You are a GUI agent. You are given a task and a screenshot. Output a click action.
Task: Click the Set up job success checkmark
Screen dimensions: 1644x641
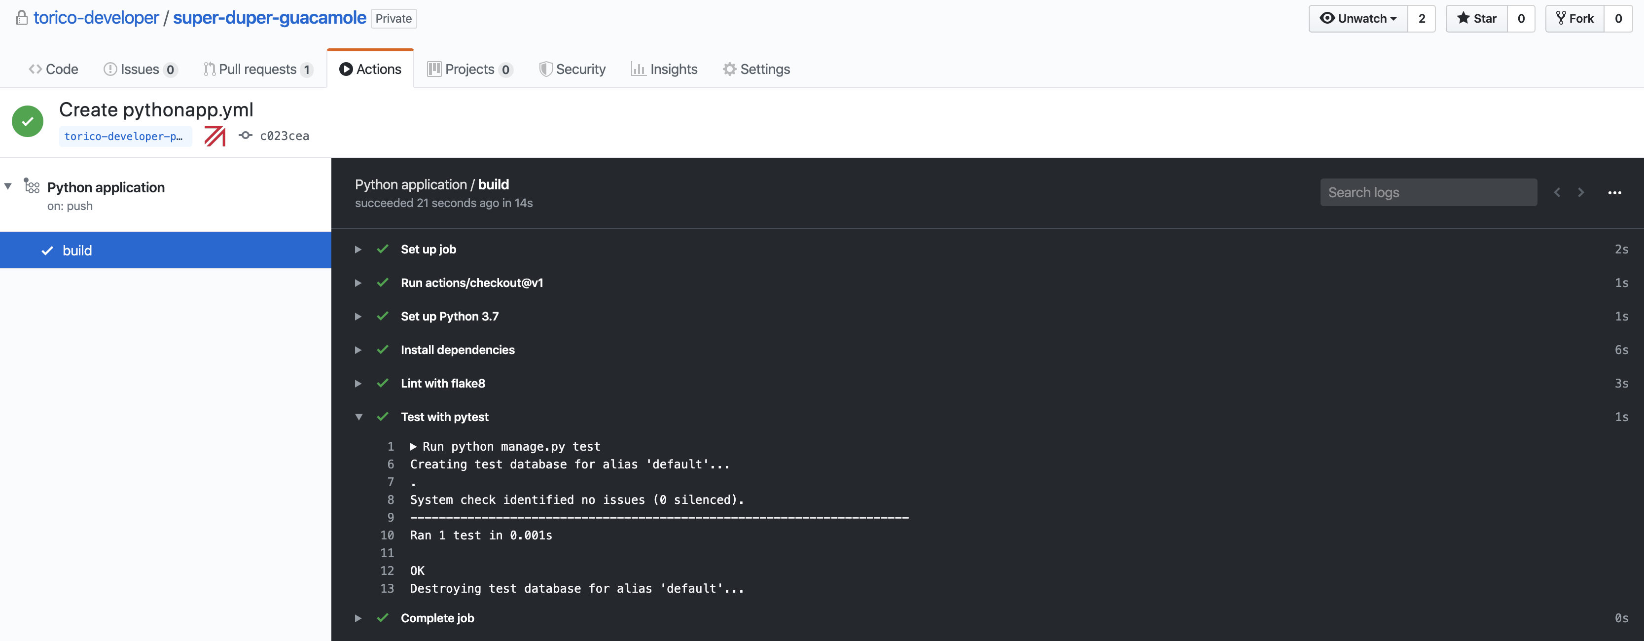[x=383, y=249]
